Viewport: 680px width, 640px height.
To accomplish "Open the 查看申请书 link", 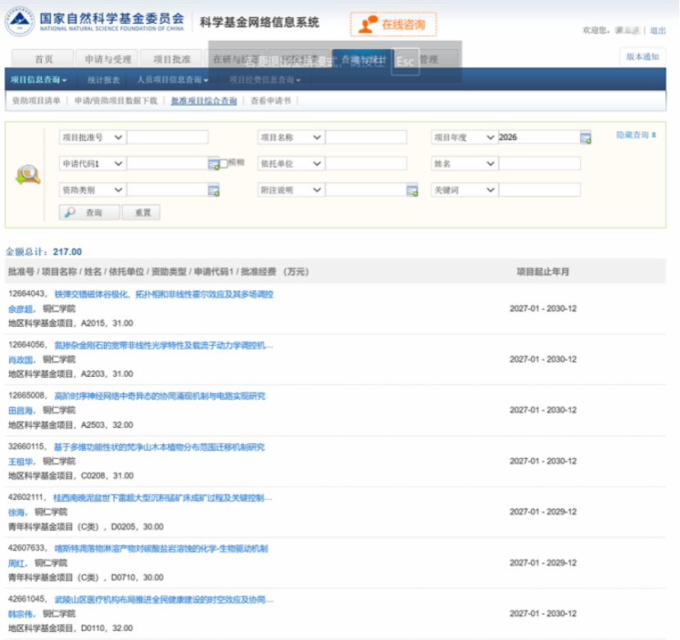I will [270, 101].
